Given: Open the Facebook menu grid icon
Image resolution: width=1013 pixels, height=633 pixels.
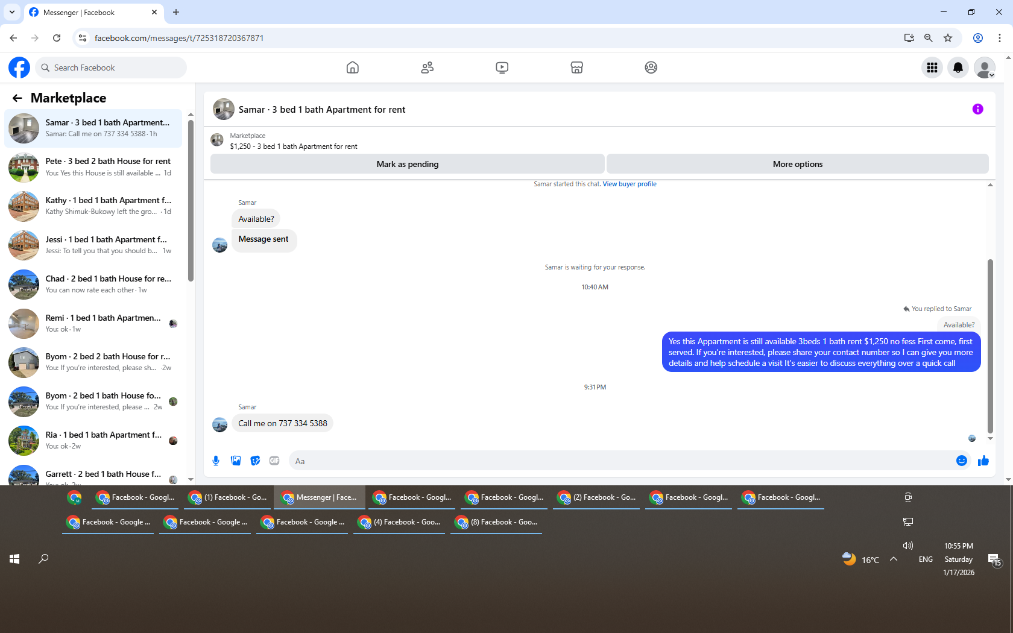Looking at the screenshot, I should 932,68.
